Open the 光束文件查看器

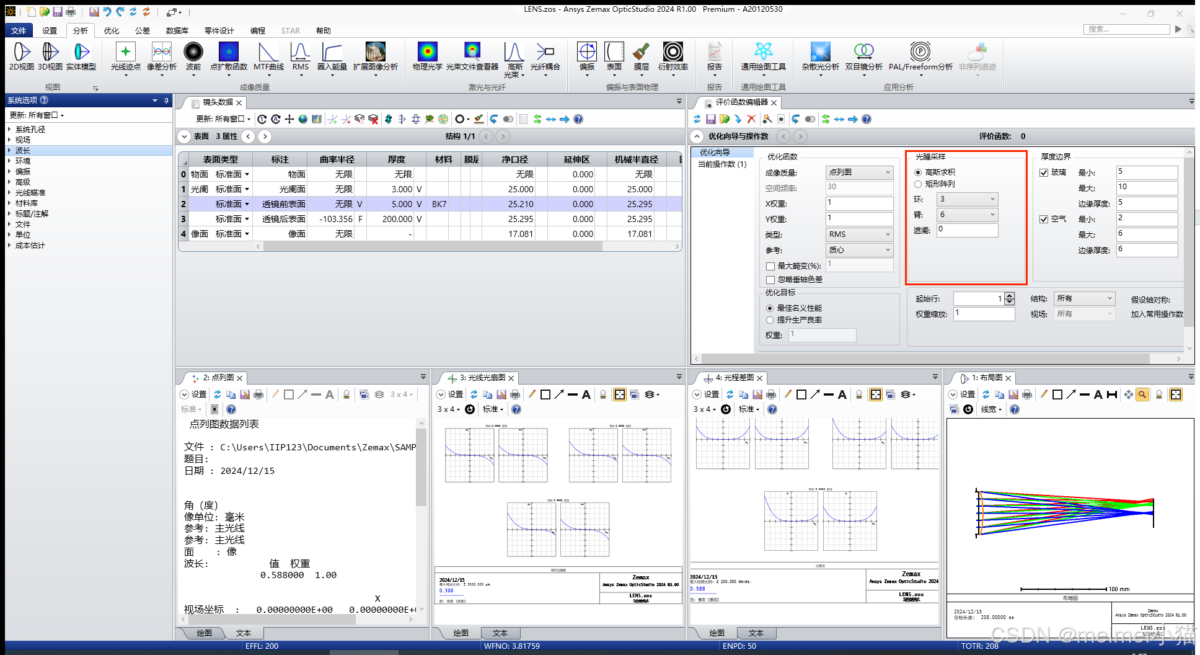point(472,56)
